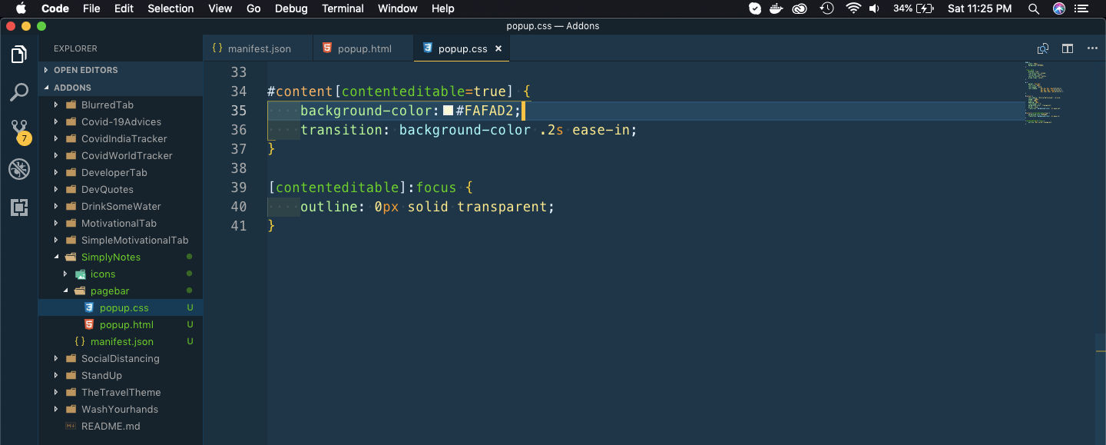This screenshot has width=1106, height=445.
Task: Open the Terminal menu
Action: [343, 8]
